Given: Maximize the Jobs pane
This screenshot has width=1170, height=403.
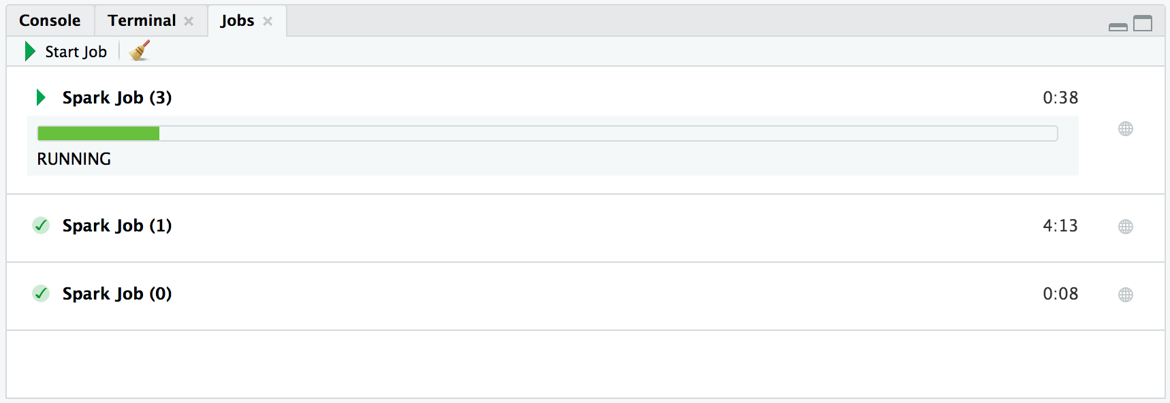Looking at the screenshot, I should [x=1141, y=23].
